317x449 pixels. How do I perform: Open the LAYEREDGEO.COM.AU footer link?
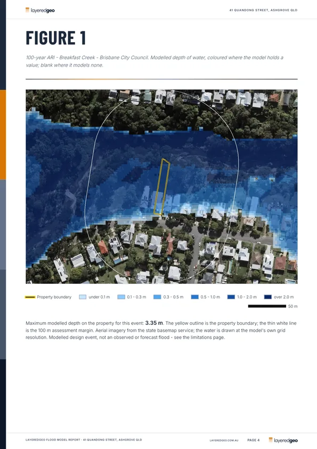pos(224,440)
